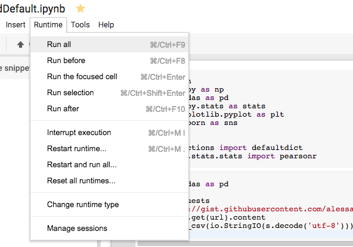Open the Help menu
This screenshot has width=353, height=247.
pos(106,25)
